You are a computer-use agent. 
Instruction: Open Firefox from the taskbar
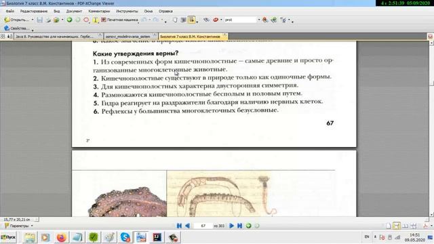coord(62,237)
